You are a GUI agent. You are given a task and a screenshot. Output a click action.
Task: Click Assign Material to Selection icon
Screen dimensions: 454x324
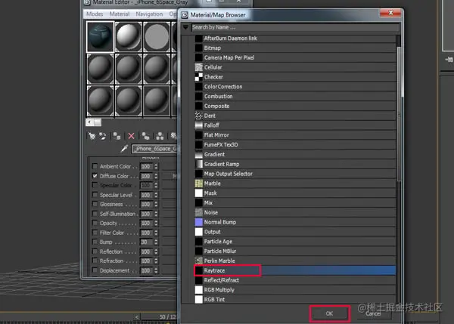[117, 136]
